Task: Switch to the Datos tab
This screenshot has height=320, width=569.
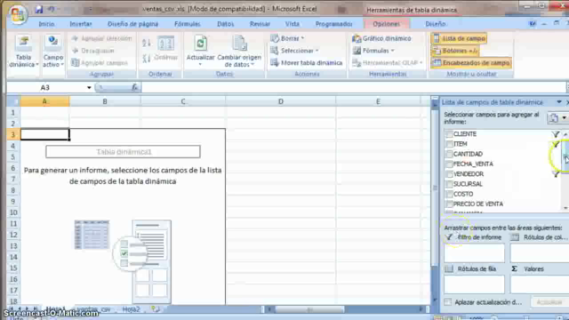Action: (225, 24)
